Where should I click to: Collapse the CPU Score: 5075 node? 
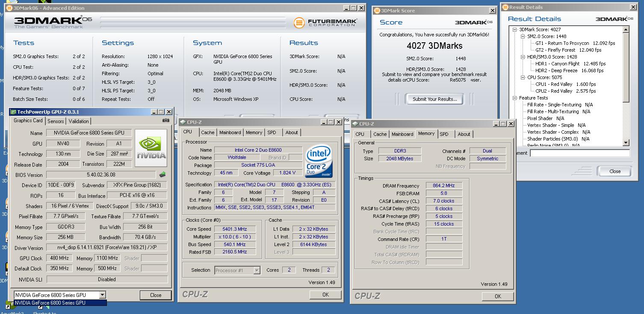[523, 77]
